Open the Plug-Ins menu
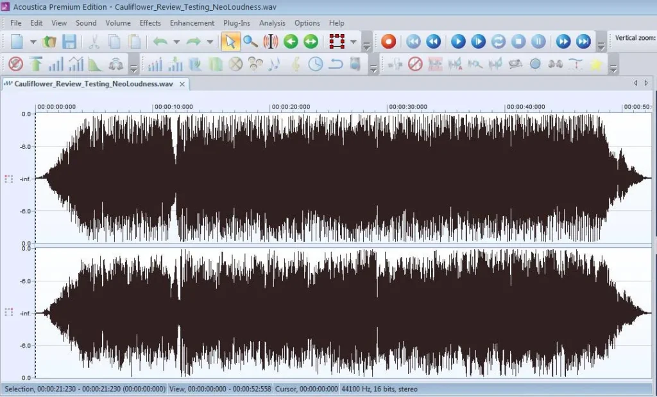 (x=237, y=23)
